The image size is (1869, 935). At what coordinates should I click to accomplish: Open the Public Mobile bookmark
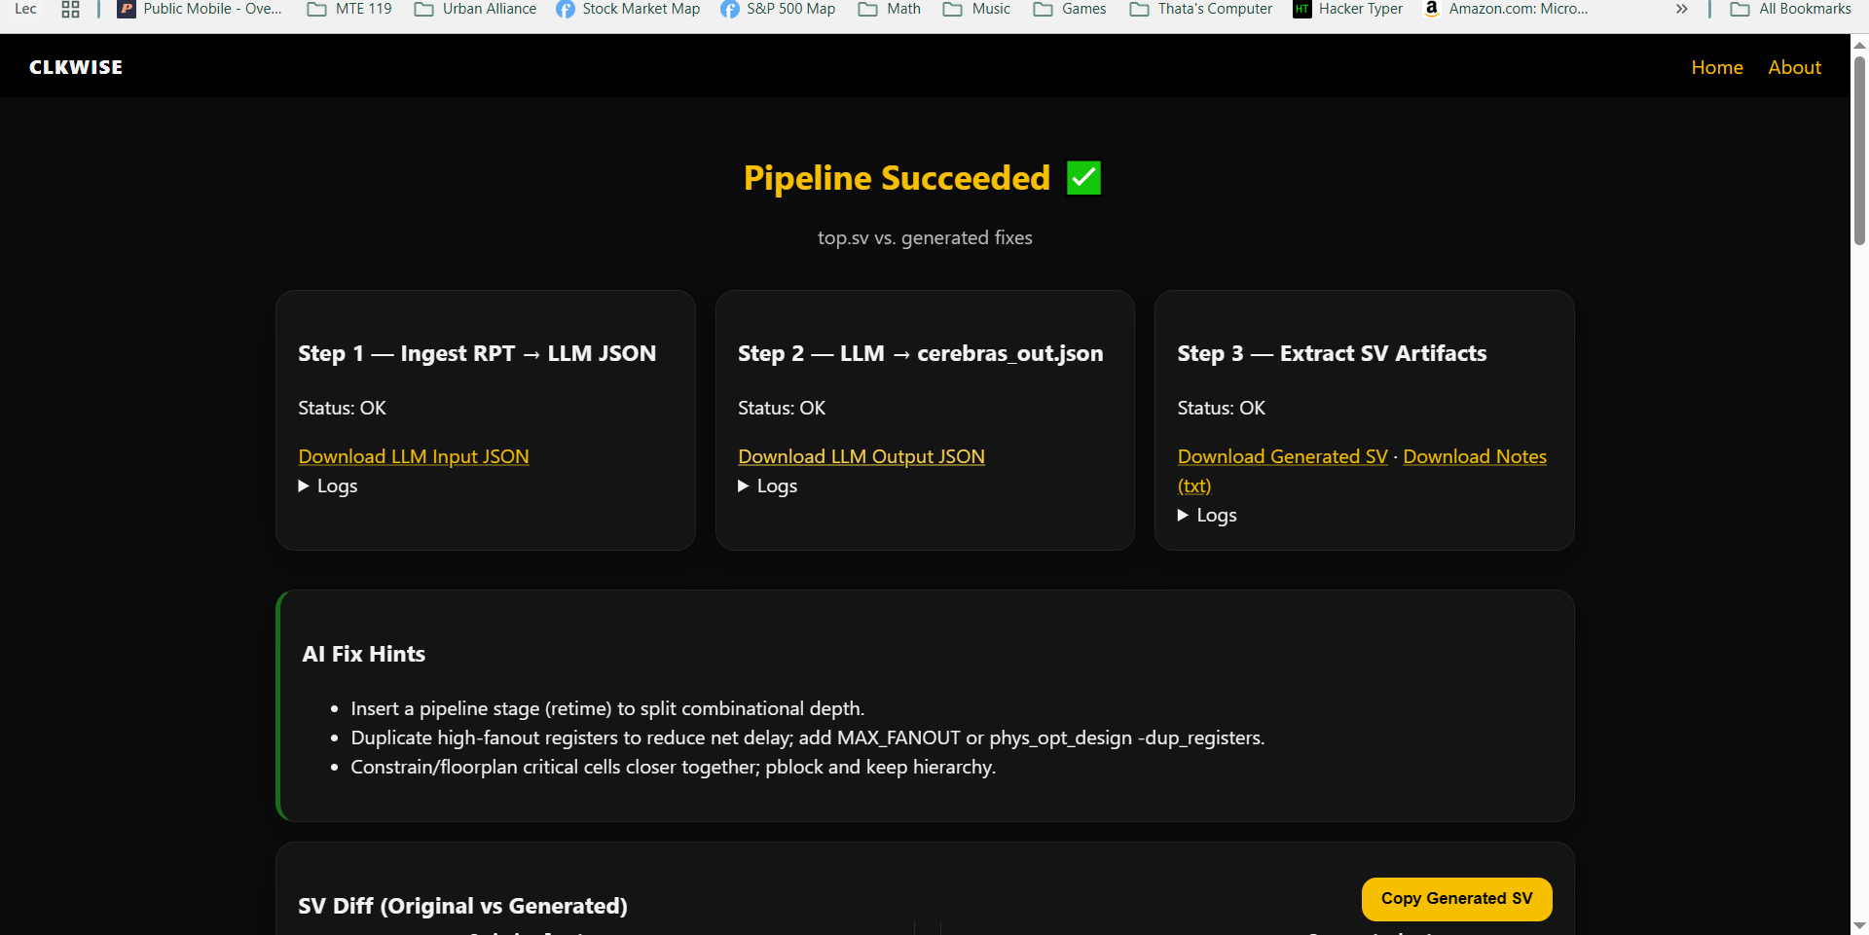(x=200, y=9)
